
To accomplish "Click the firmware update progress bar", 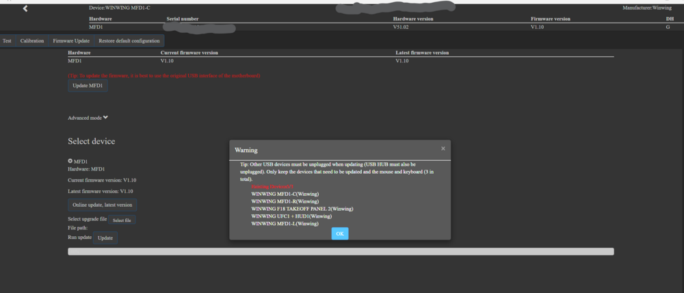I will (x=341, y=251).
